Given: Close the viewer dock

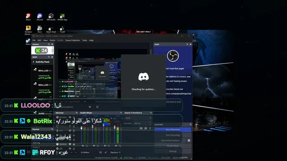Looking at the screenshot, I should coord(52,44).
